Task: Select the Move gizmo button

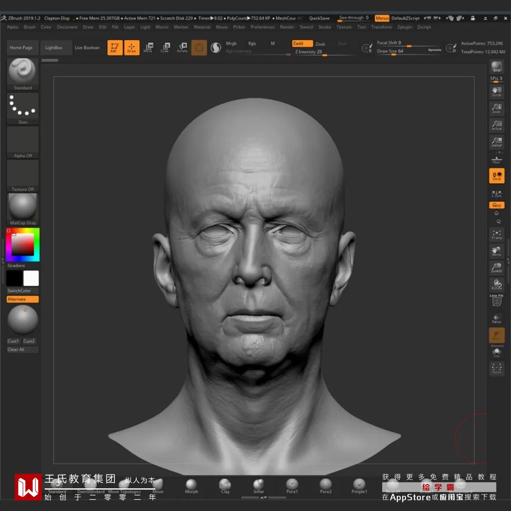Action: coord(148,48)
